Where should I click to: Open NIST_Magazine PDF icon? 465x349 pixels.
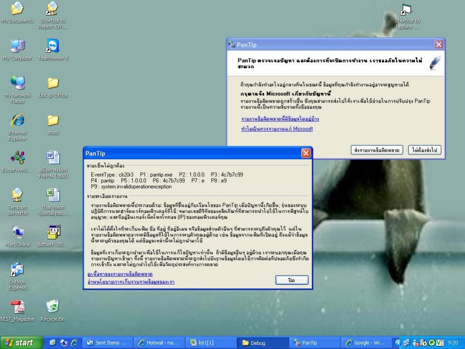17,311
